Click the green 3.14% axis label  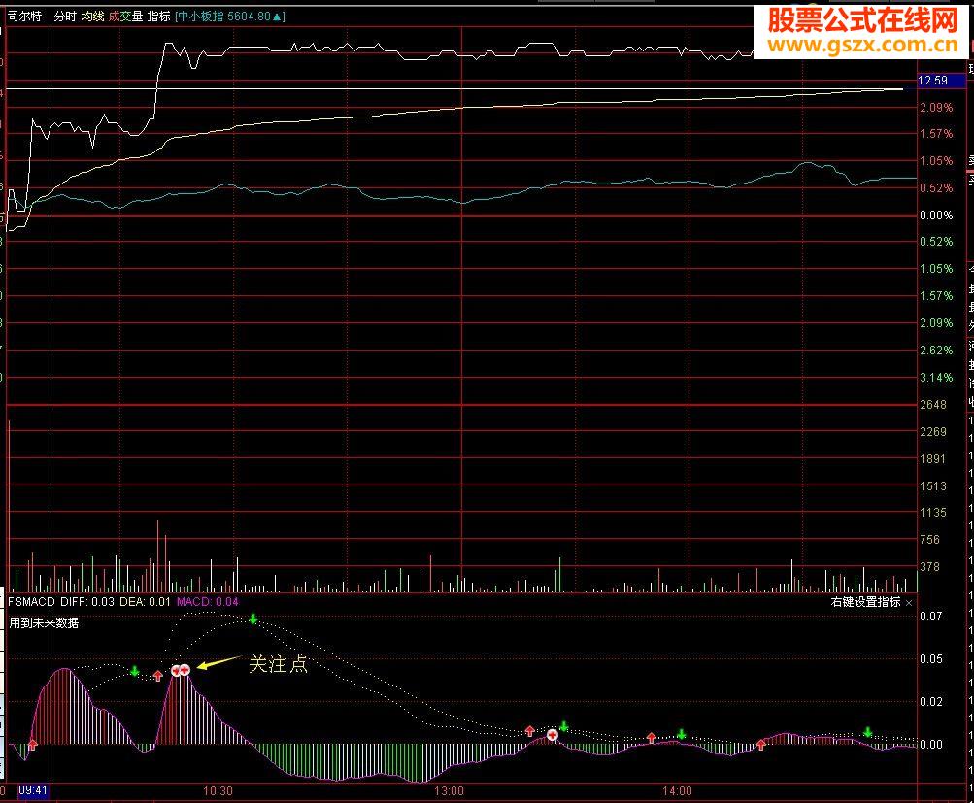[936, 378]
